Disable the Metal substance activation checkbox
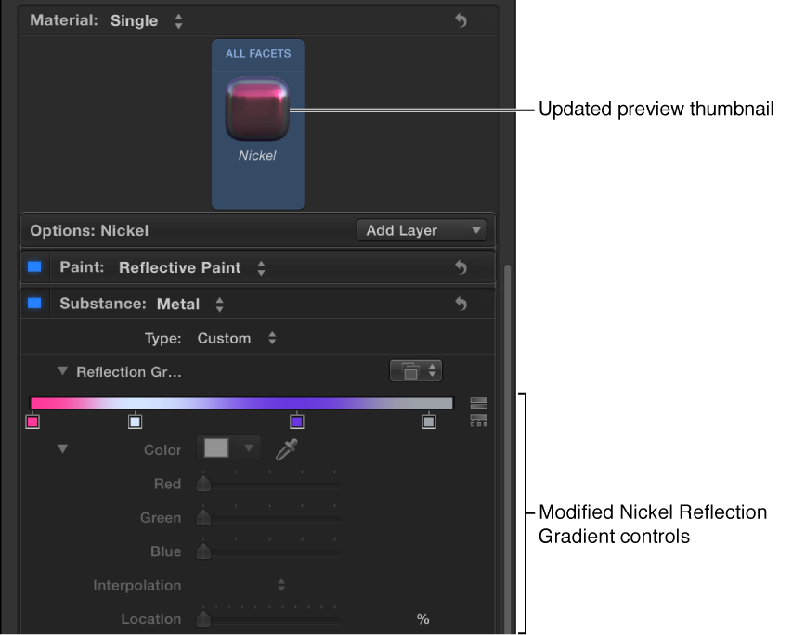793x635 pixels. [34, 303]
